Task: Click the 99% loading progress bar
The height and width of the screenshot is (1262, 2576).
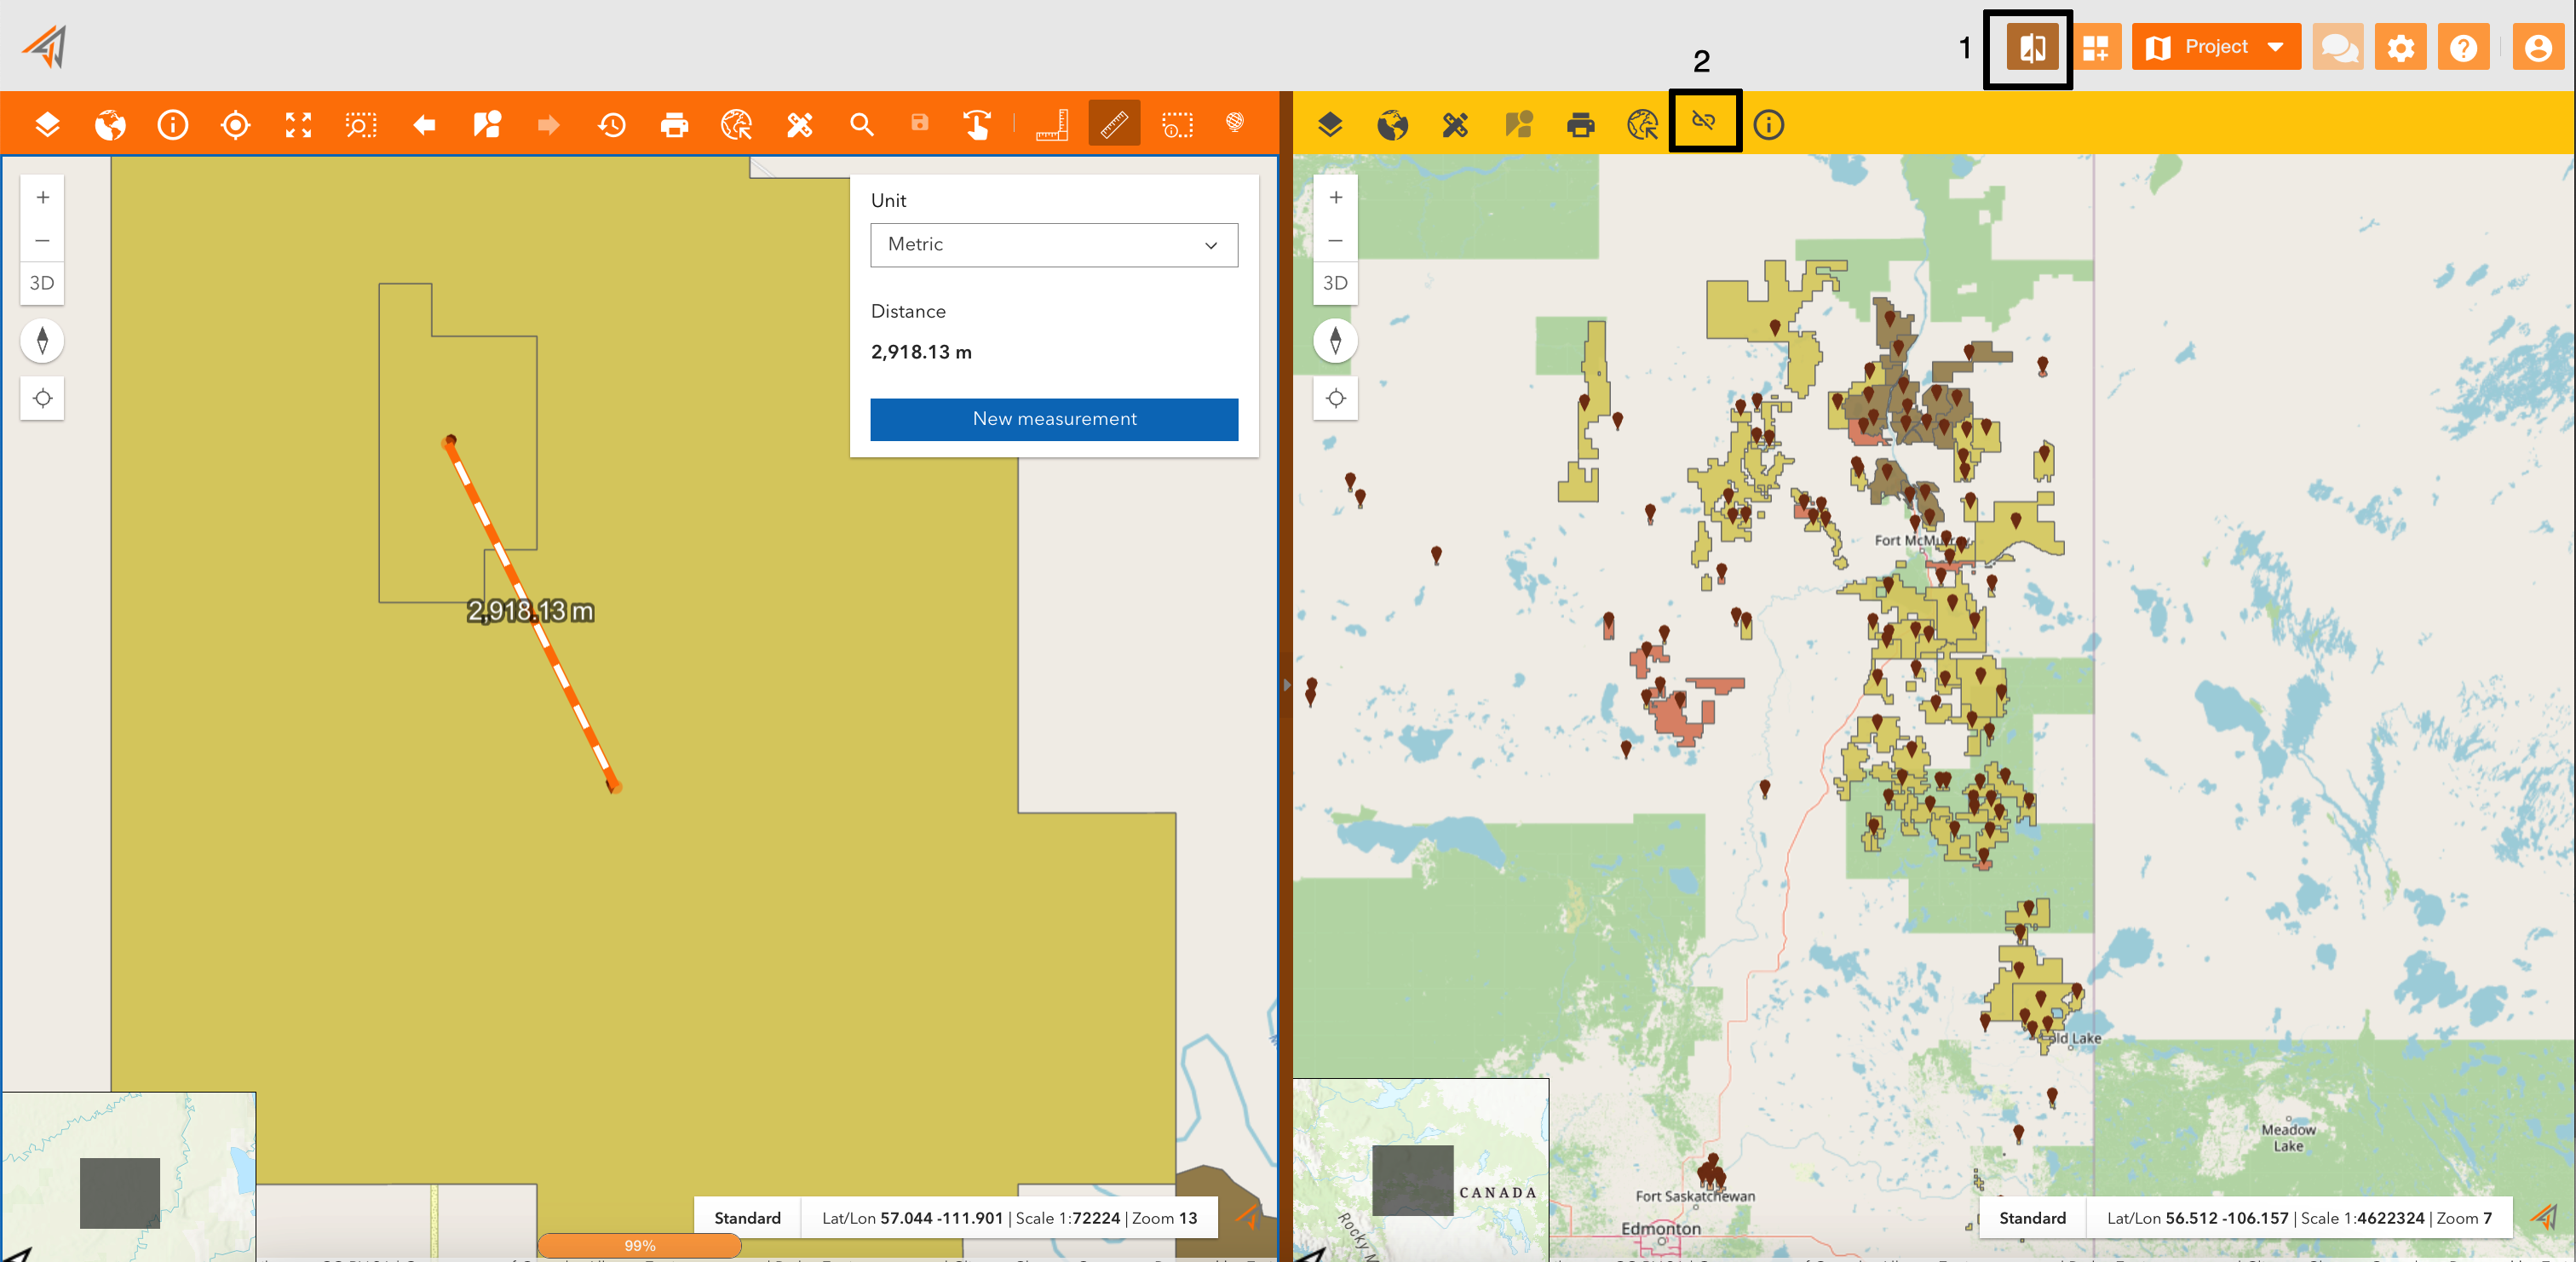Action: tap(640, 1245)
